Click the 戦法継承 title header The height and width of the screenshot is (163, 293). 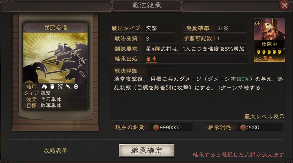147,5
